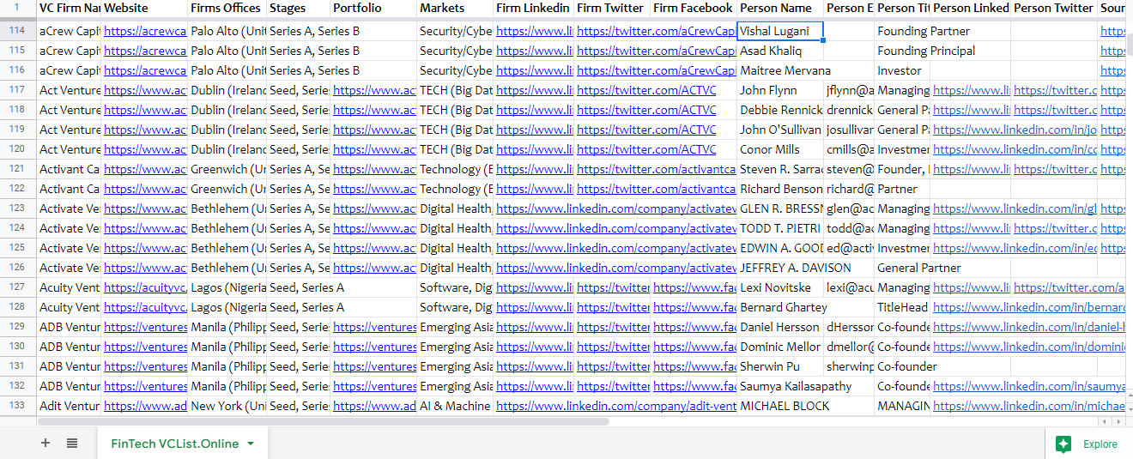Select cell containing Conor Mills
Image resolution: width=1133 pixels, height=459 pixels.
point(780,149)
